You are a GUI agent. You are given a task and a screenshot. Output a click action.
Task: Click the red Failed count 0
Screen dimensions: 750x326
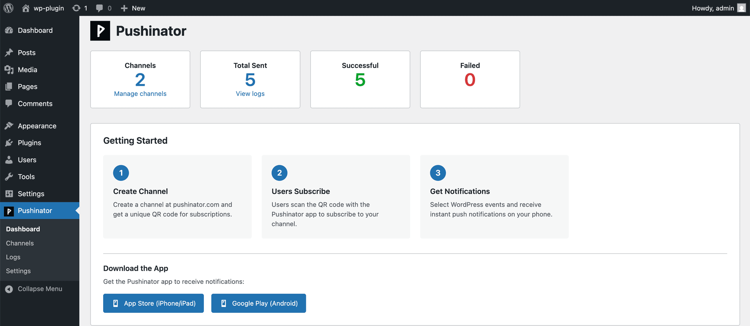(x=470, y=80)
